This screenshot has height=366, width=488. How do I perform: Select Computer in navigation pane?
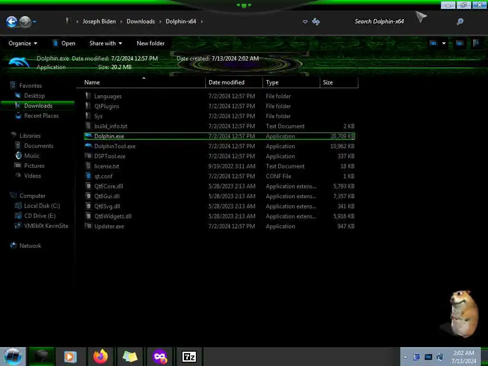click(32, 196)
